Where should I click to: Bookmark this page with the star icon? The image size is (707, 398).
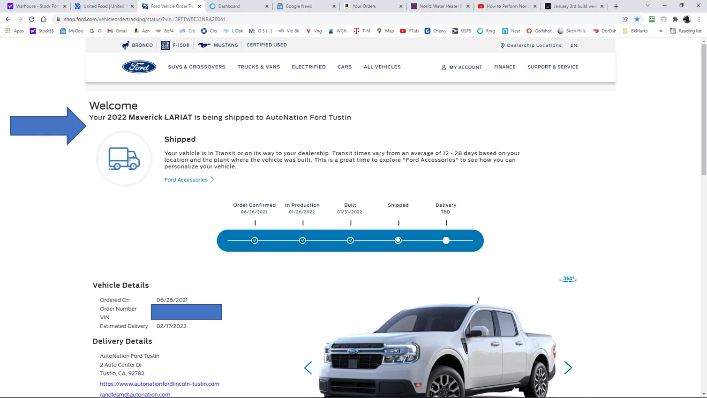[637, 19]
